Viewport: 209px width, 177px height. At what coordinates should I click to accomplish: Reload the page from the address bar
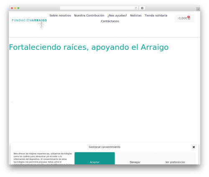[x=136, y=8]
